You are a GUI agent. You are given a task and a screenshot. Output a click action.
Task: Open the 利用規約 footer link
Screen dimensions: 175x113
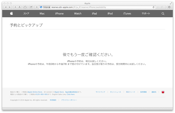[x=53, y=100]
